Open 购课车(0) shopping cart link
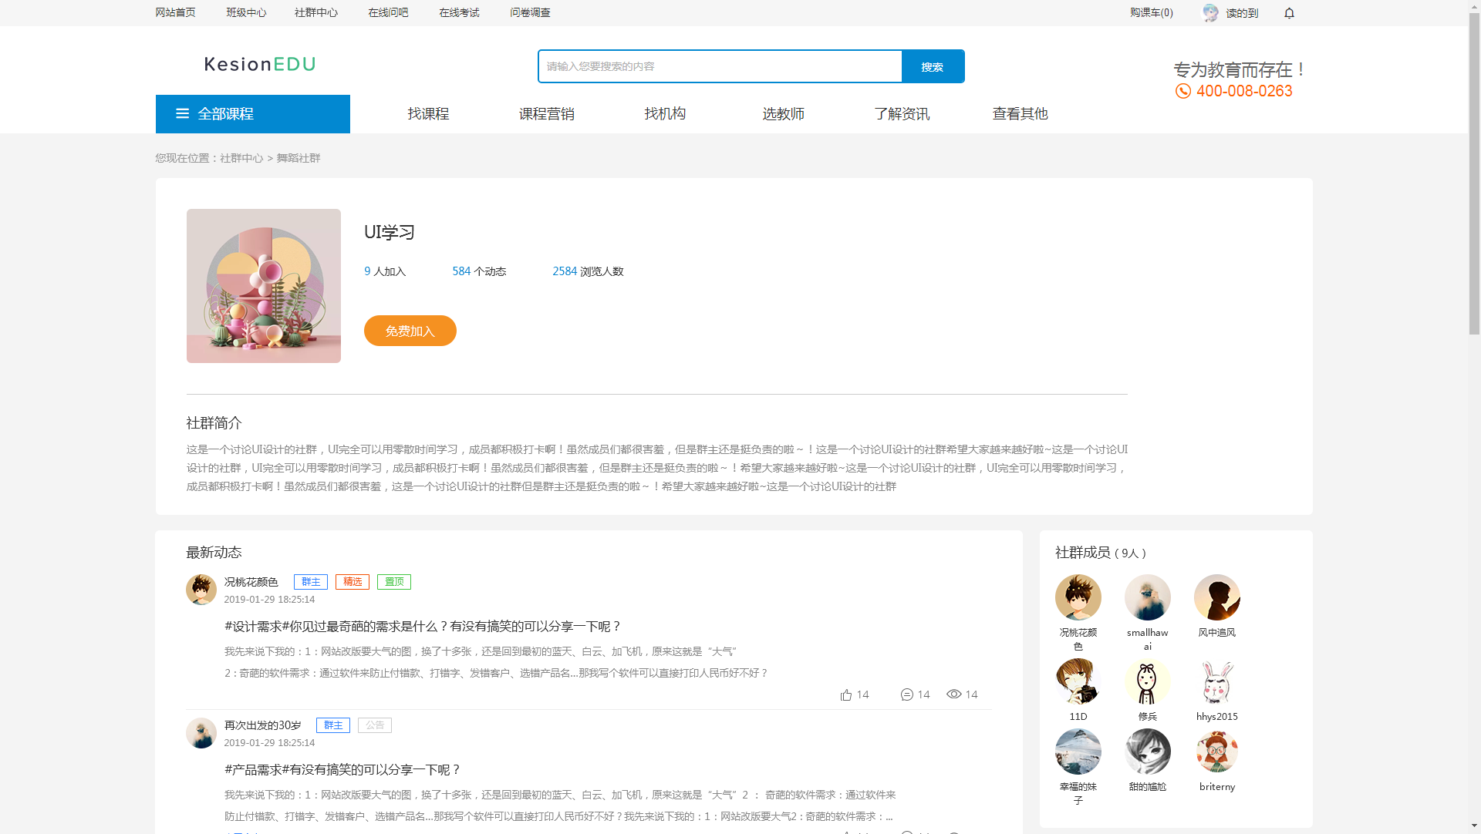The width and height of the screenshot is (1481, 834). (1151, 13)
